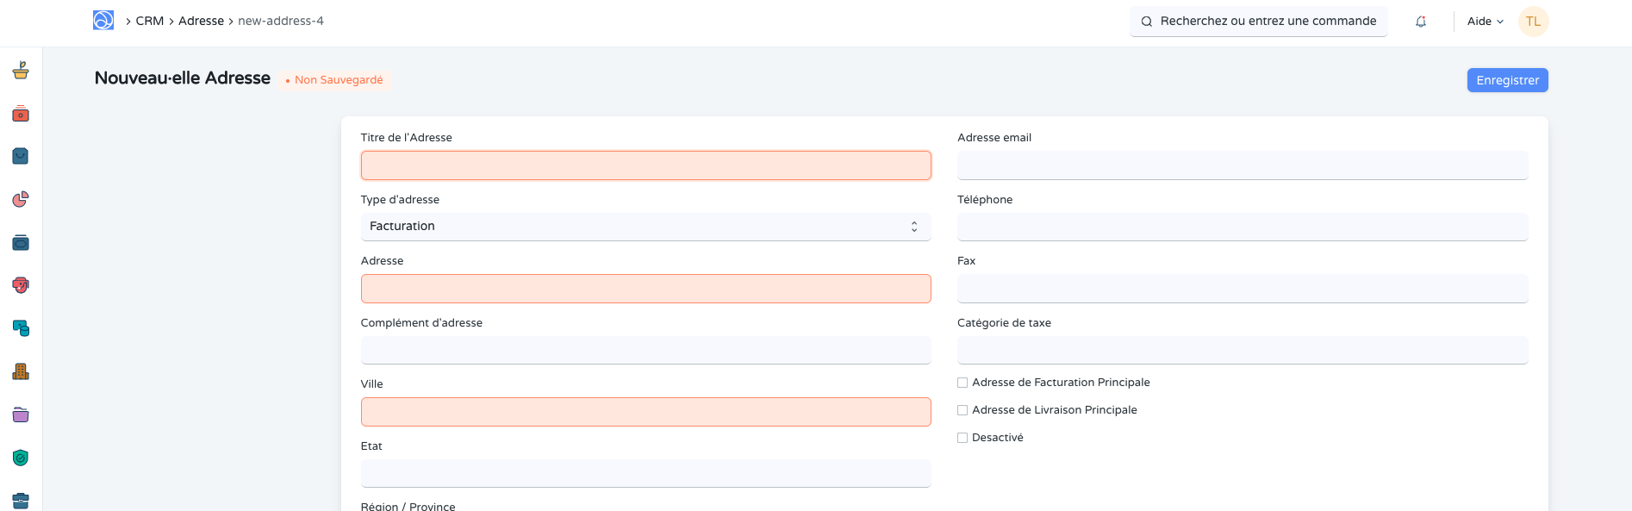1632x511 pixels.
Task: Open the green shield icon in sidebar
Action: pyautogui.click(x=21, y=458)
